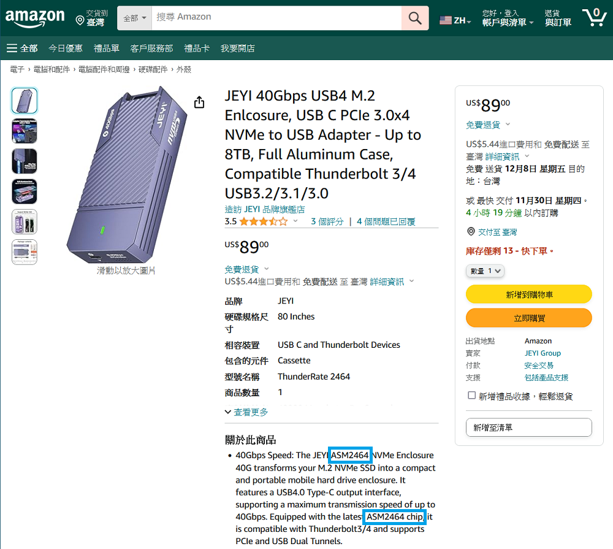Screen dimensions: 613x549
Task: Open the search category dropdown 全部
Action: pyautogui.click(x=135, y=18)
